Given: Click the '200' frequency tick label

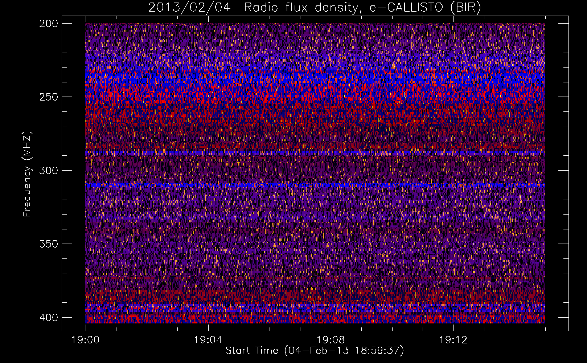Looking at the screenshot, I should (48, 24).
